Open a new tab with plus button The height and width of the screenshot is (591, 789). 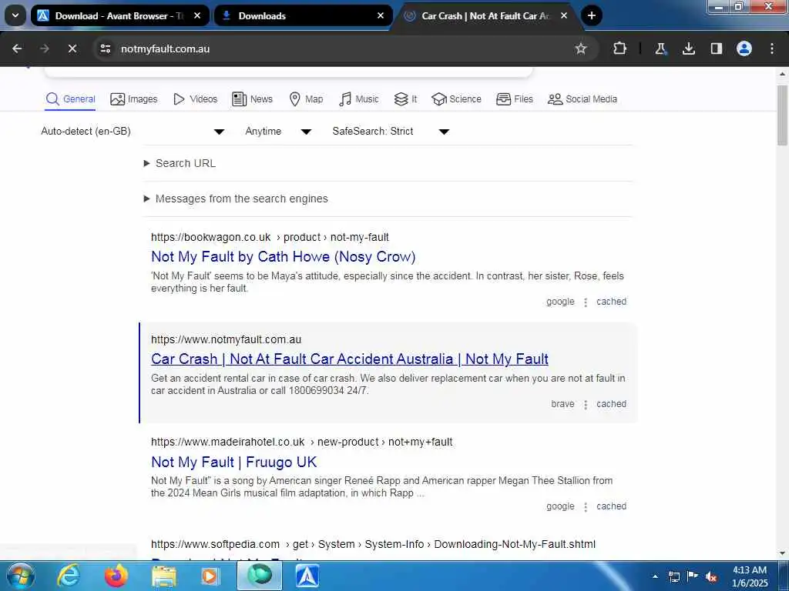592,15
